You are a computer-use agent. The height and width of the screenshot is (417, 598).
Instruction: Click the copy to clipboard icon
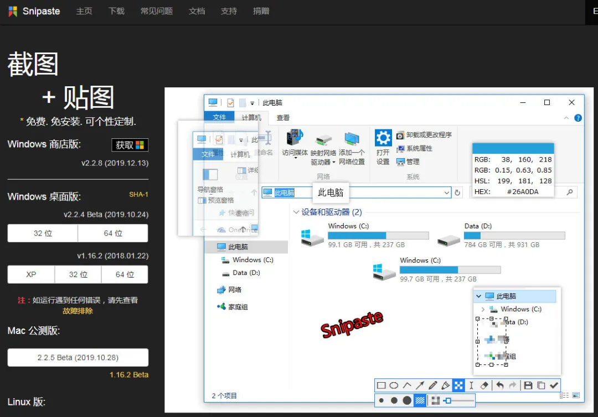click(541, 385)
